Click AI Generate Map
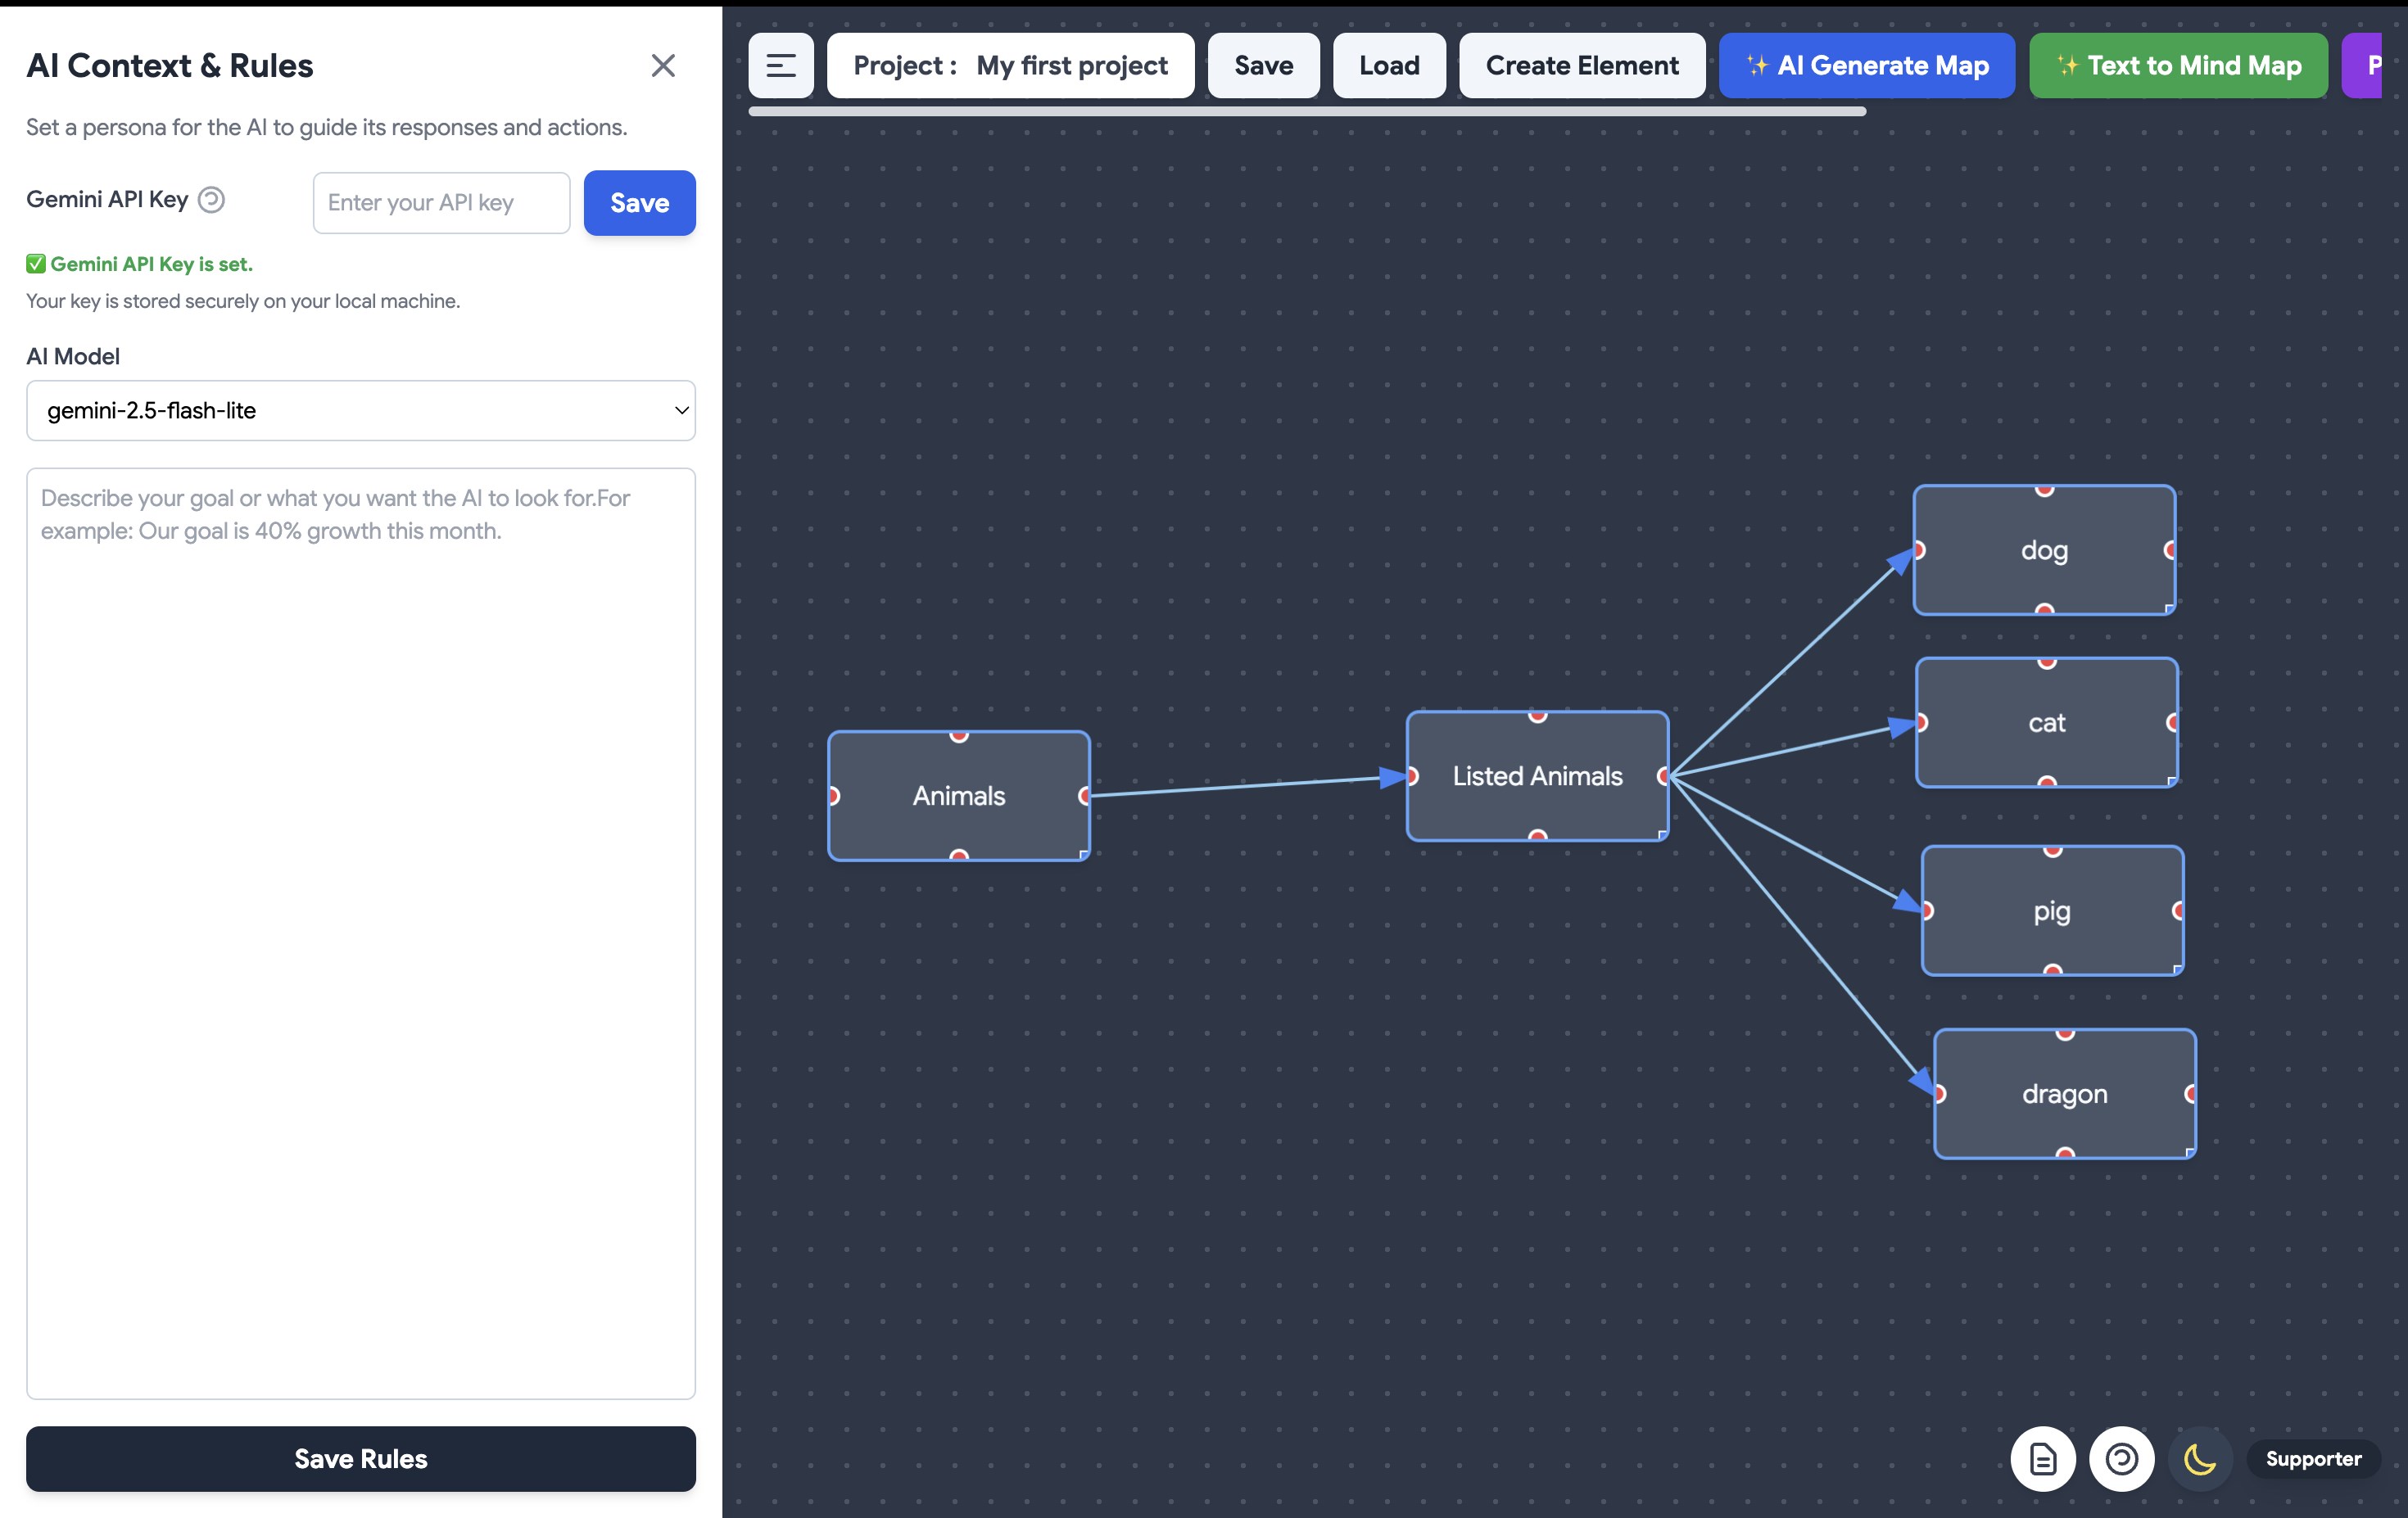The height and width of the screenshot is (1518, 2408). point(1867,66)
